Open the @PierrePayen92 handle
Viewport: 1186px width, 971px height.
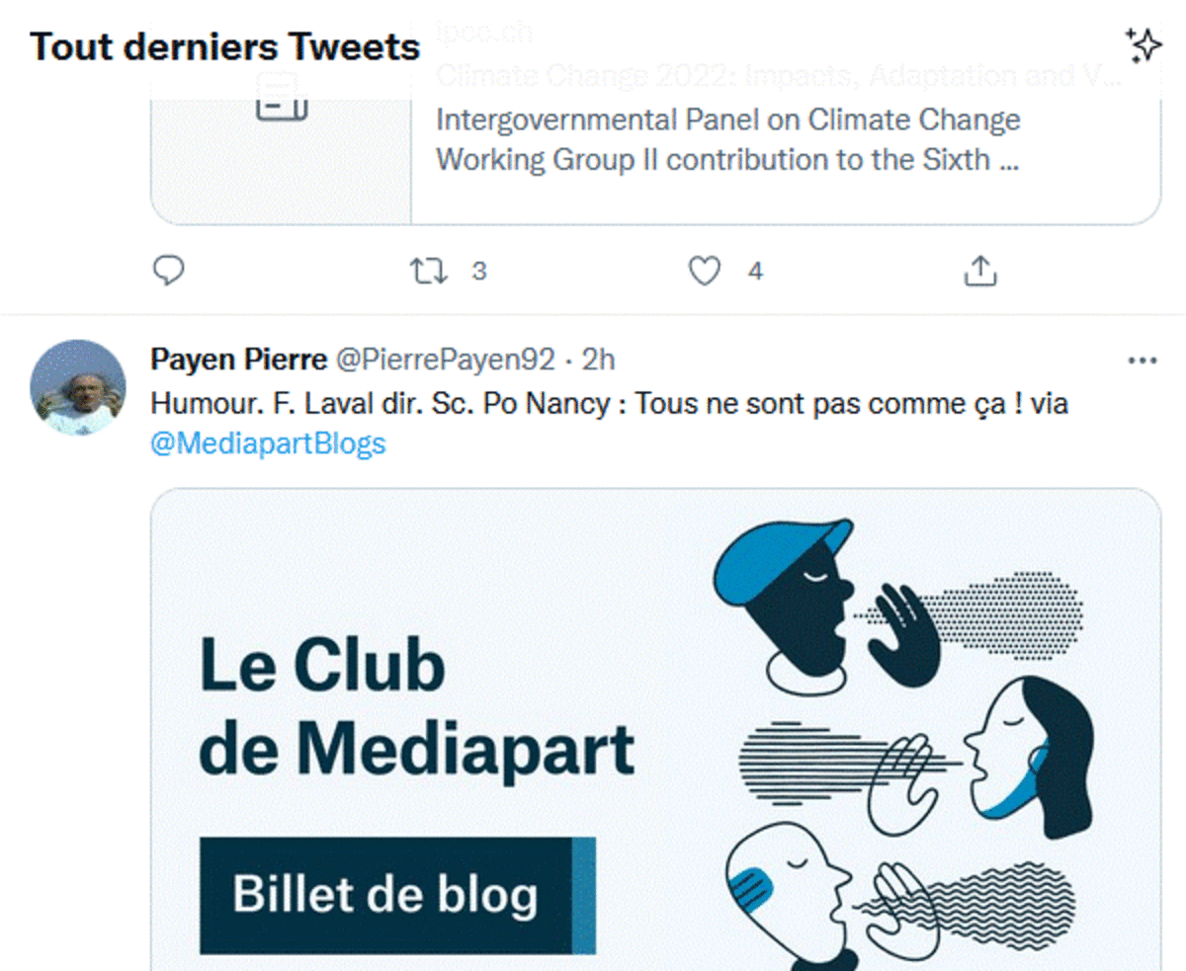(446, 361)
